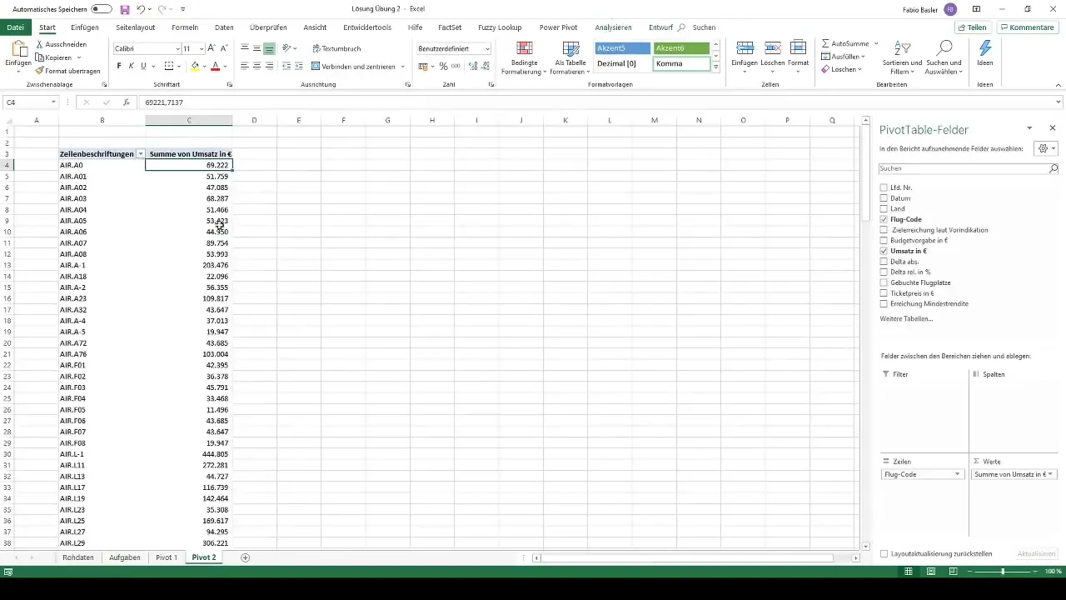Open the Kommentare button
1066x600 pixels.
click(x=1027, y=27)
